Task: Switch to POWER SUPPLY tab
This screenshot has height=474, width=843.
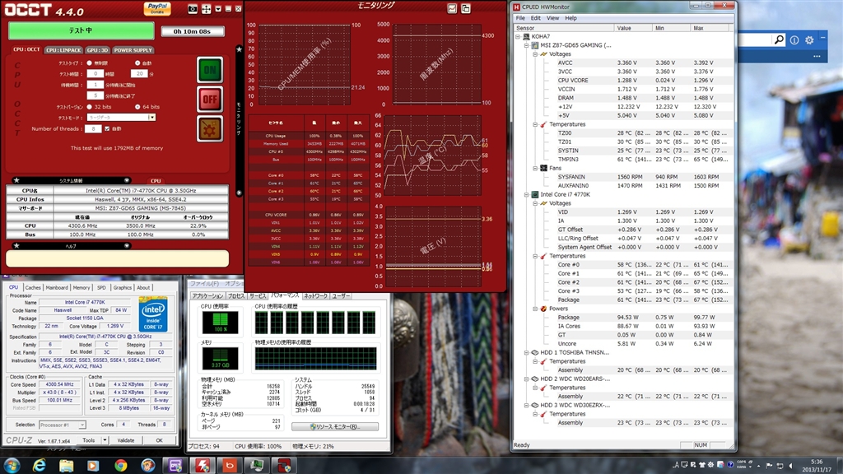Action: [133, 50]
